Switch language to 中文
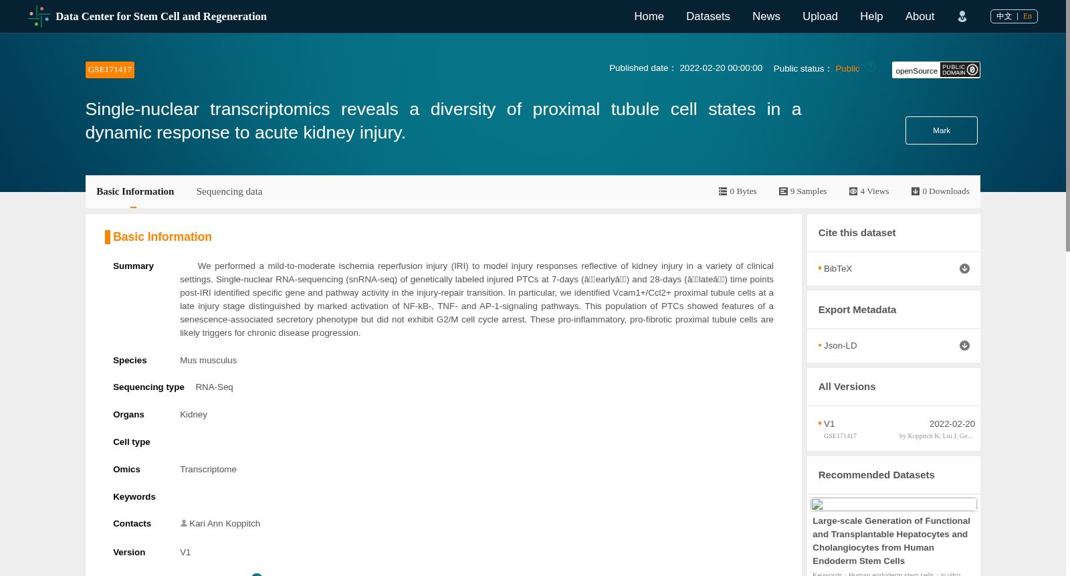 [1004, 16]
